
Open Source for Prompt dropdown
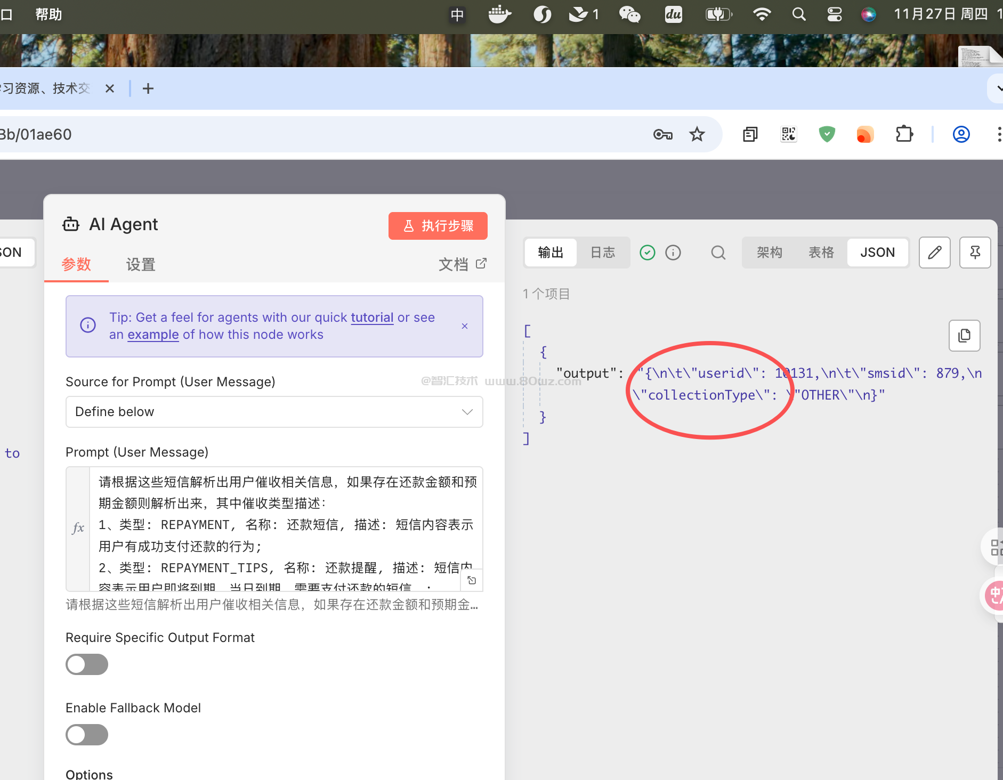point(274,412)
